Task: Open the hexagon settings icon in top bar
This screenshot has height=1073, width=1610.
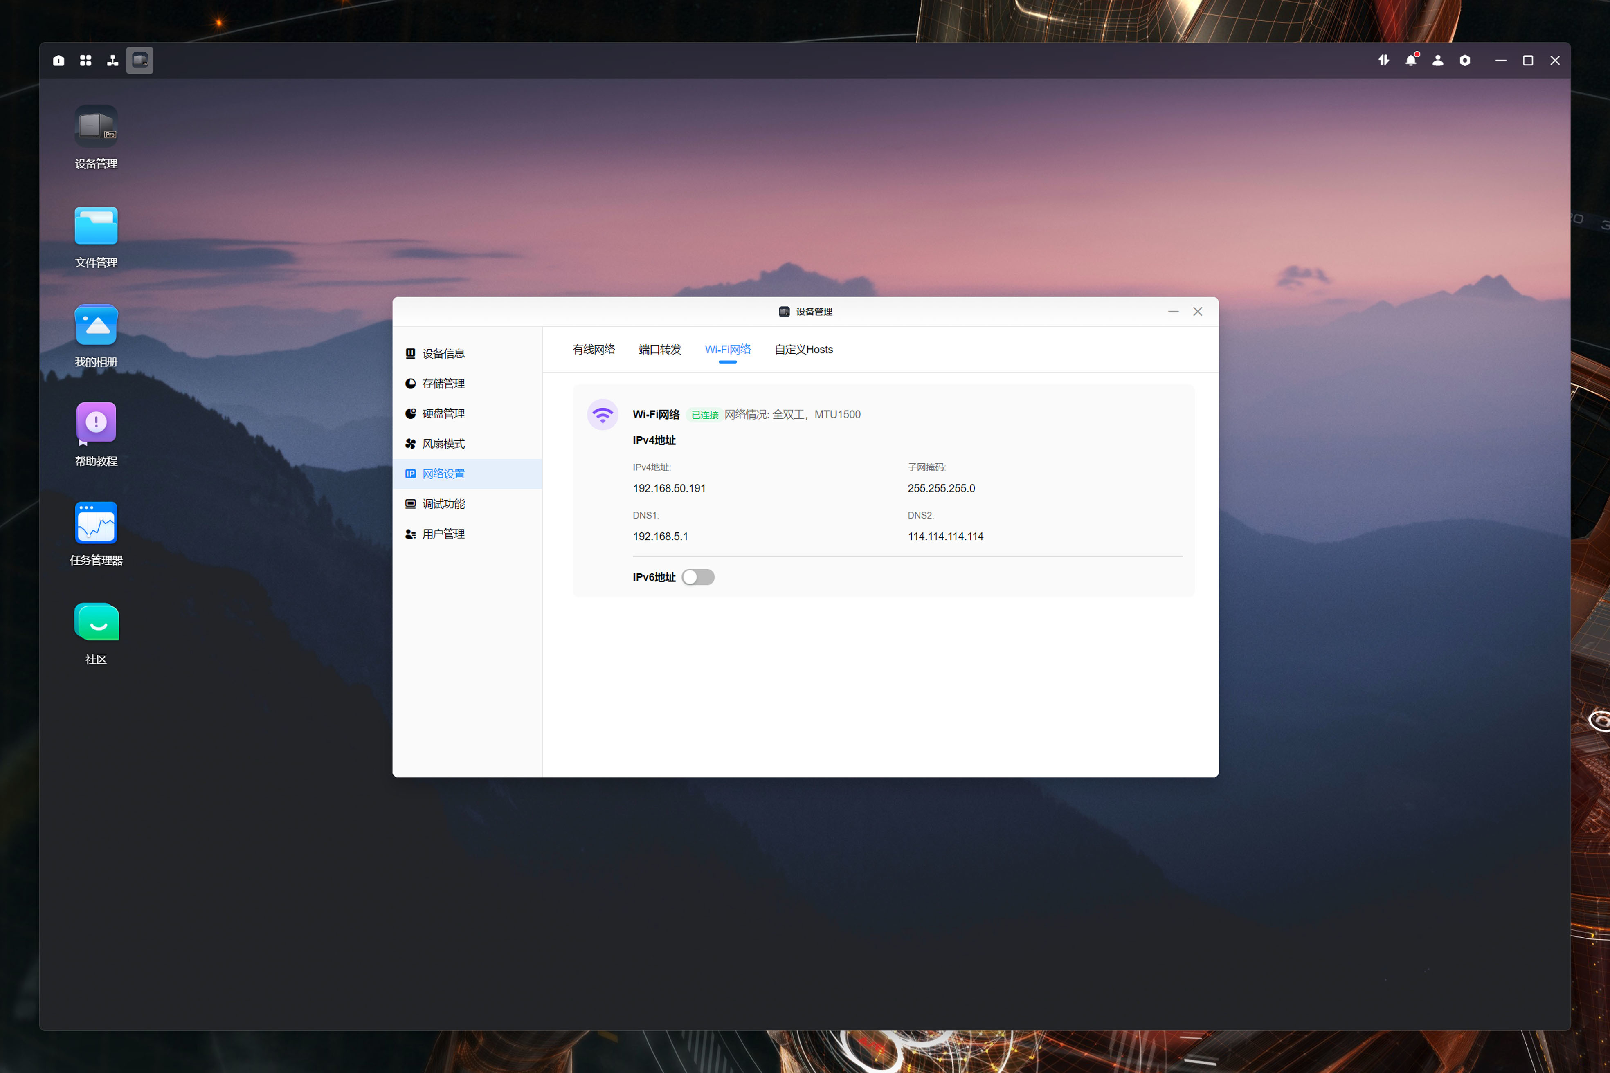Action: [1465, 61]
